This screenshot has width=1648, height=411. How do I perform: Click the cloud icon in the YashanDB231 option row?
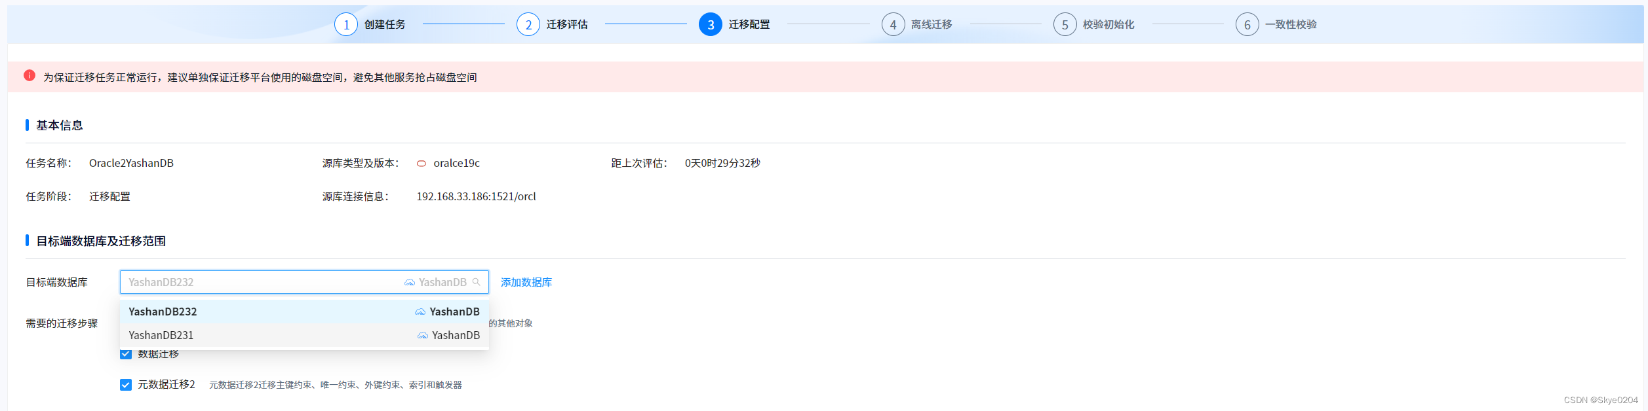click(423, 336)
